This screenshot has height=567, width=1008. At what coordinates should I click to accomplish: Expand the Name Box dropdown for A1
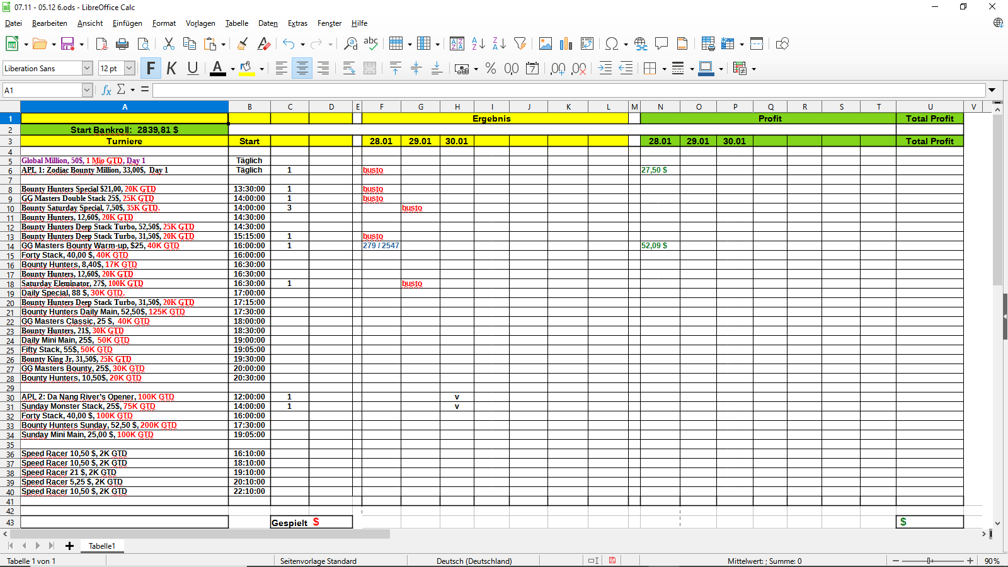[87, 90]
